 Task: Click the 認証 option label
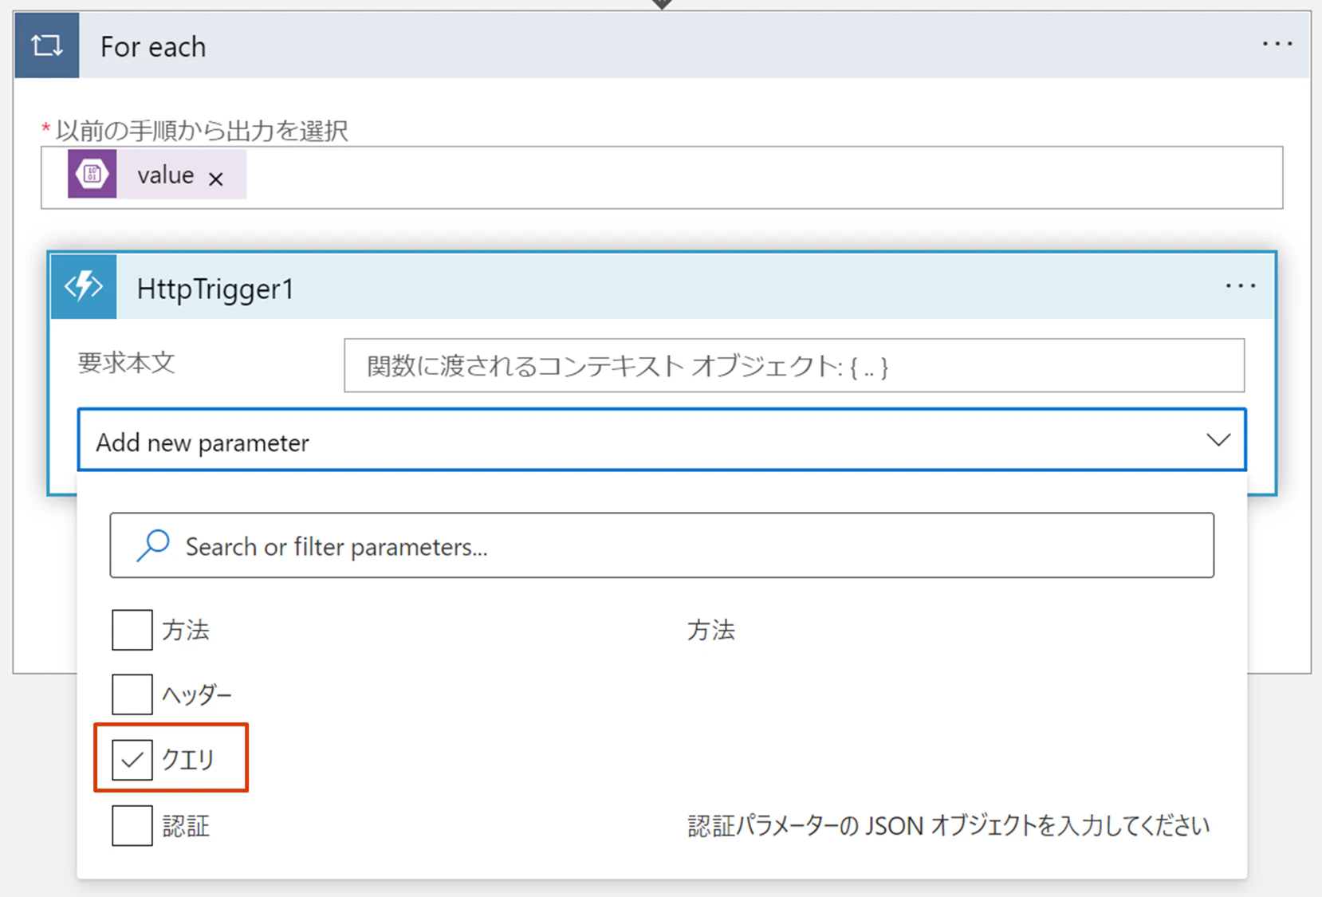186,826
